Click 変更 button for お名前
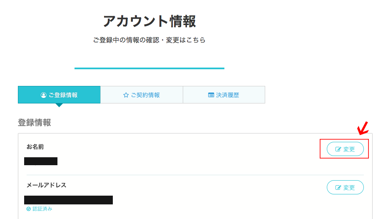Viewport: 388px width, 219px height. (x=345, y=149)
